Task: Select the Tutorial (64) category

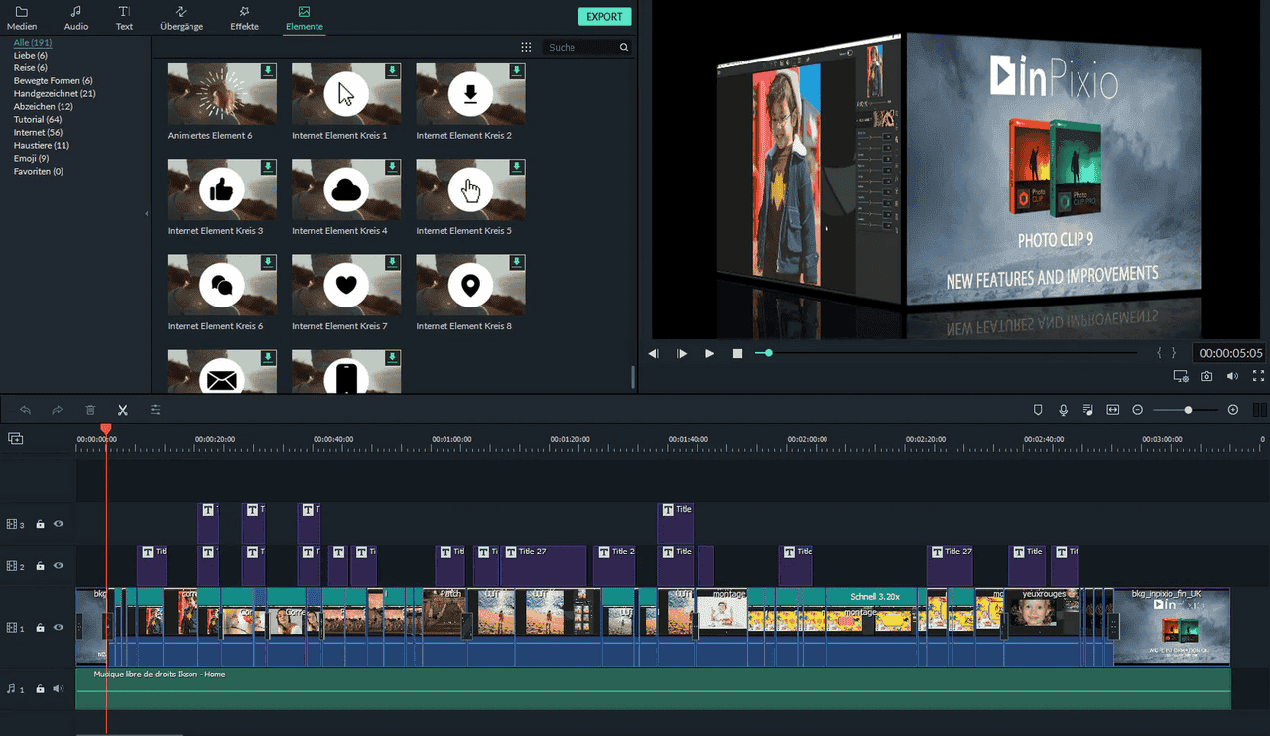Action: [x=38, y=120]
